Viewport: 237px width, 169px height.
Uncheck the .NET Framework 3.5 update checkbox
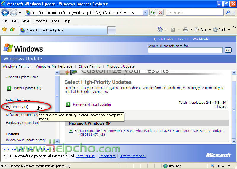[x=71, y=131]
